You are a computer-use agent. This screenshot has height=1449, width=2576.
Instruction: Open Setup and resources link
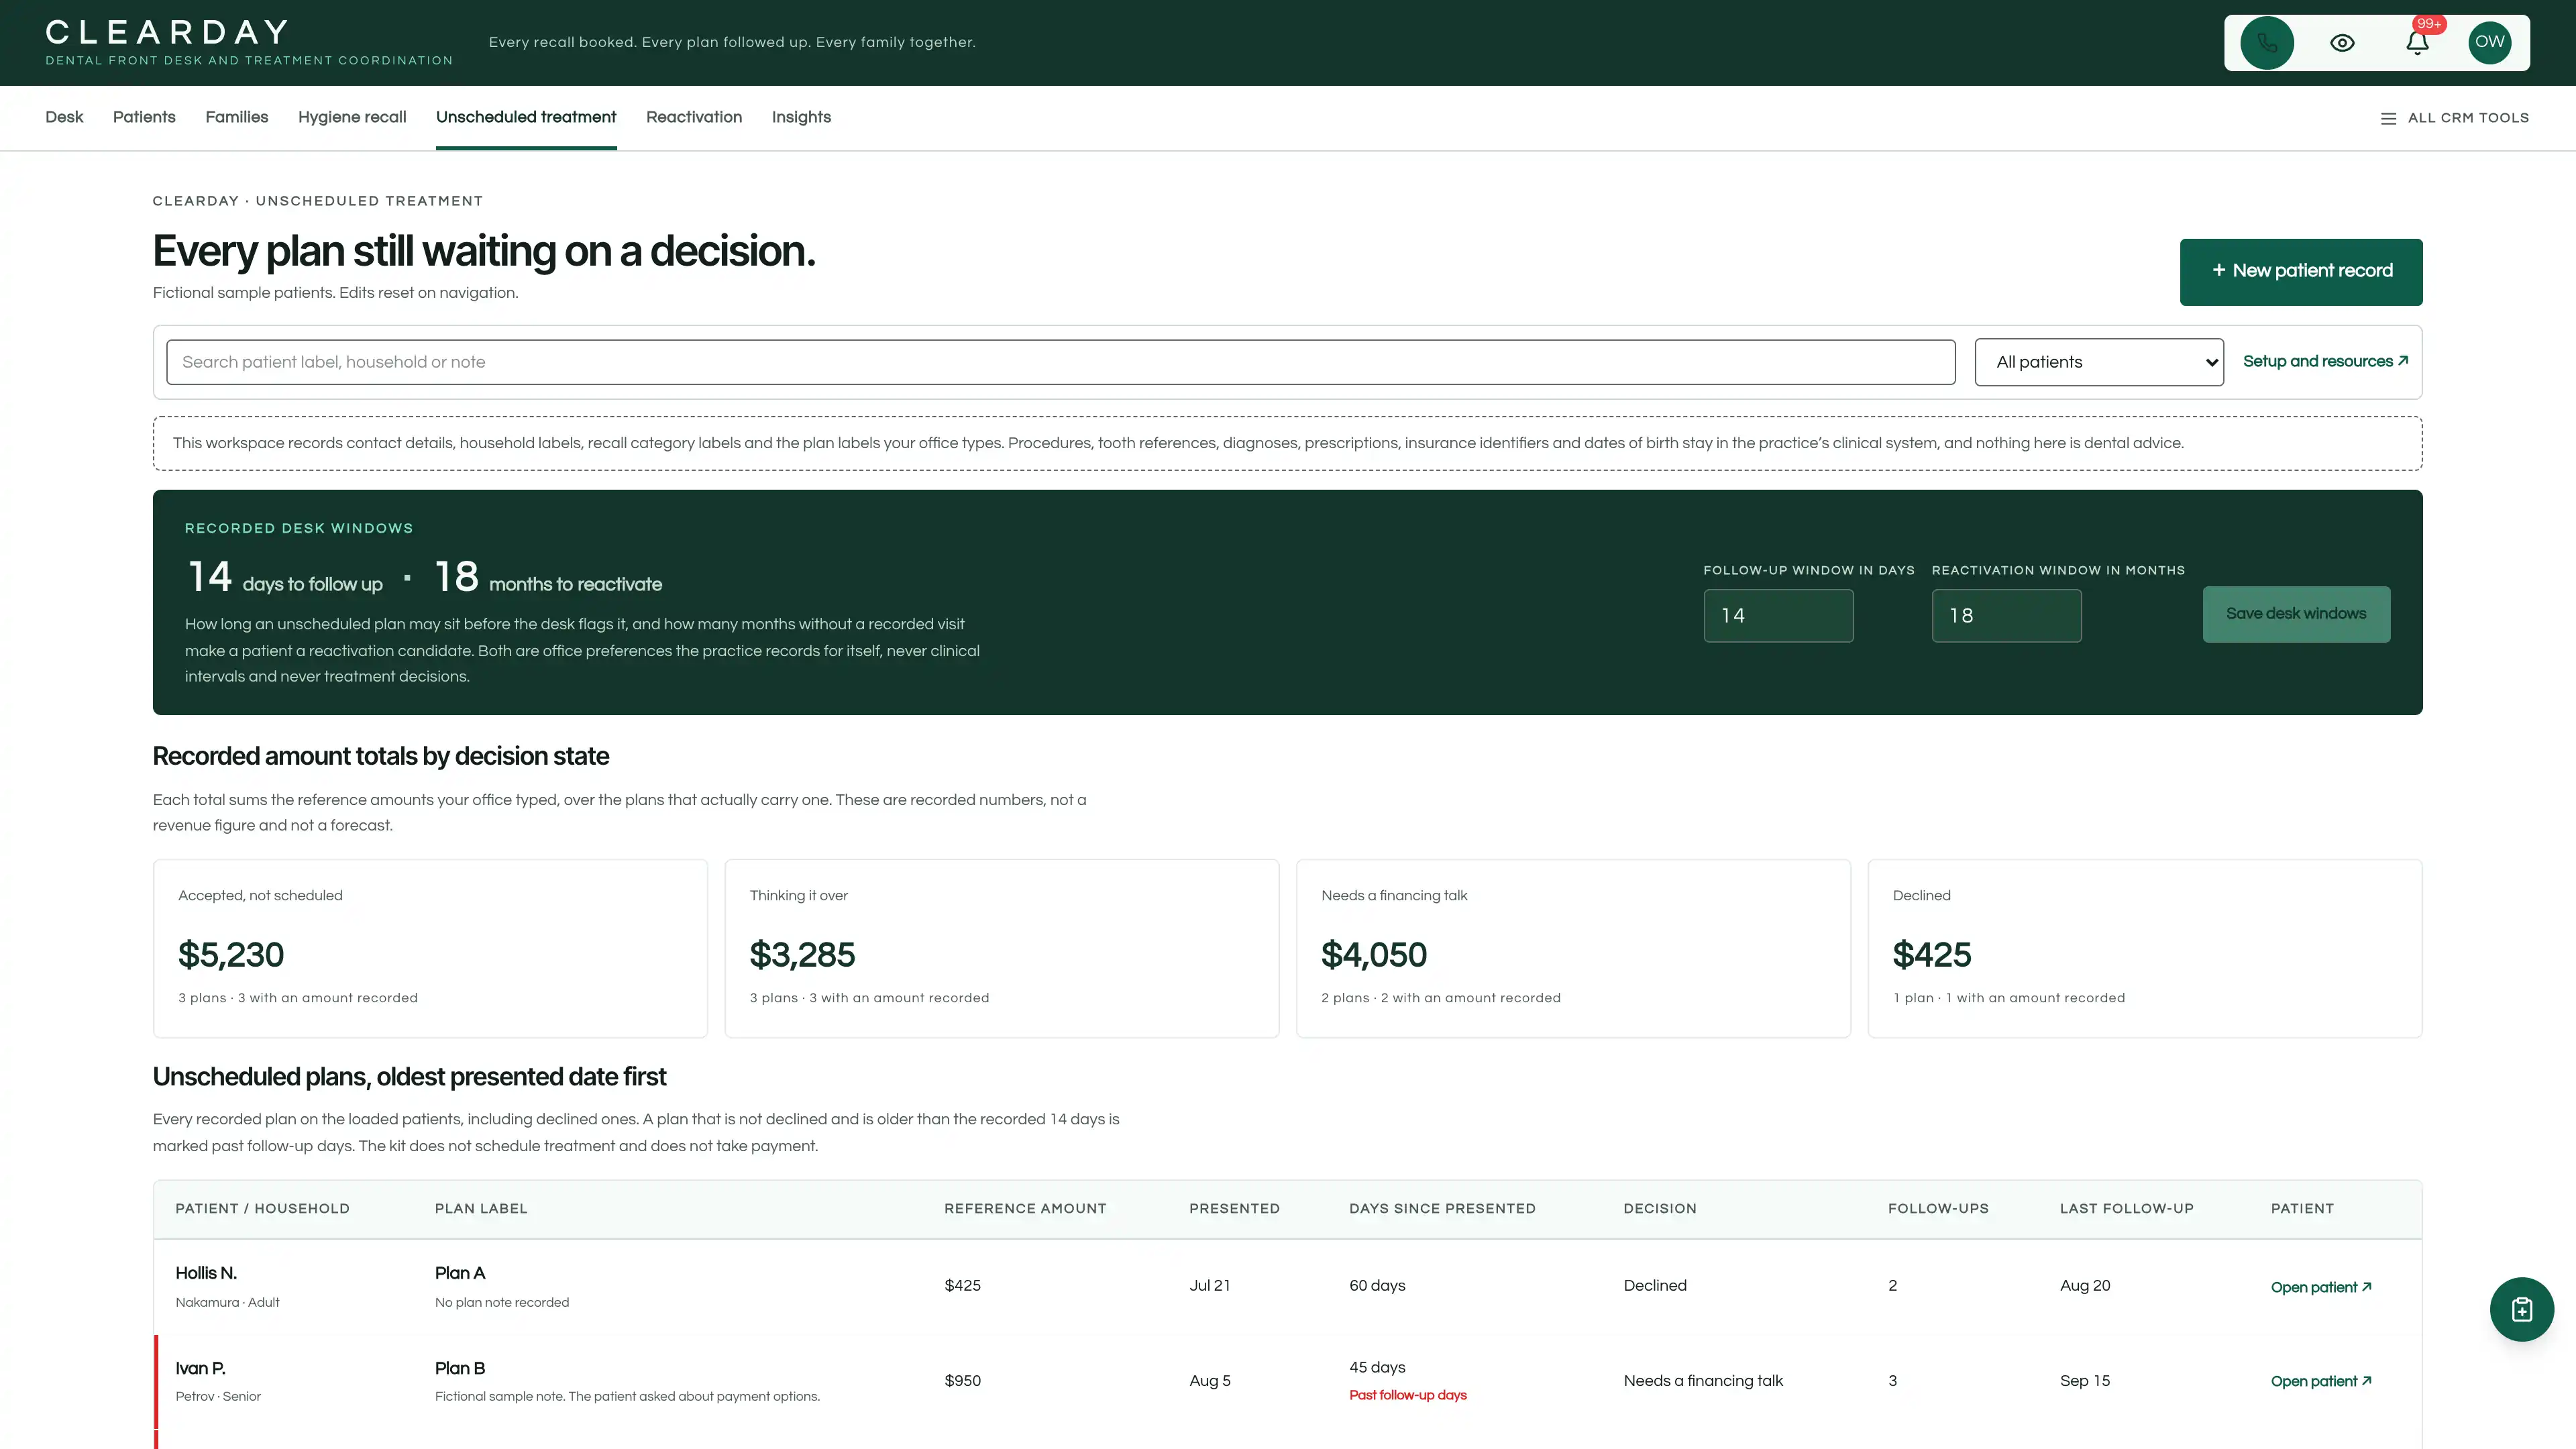(x=2325, y=361)
